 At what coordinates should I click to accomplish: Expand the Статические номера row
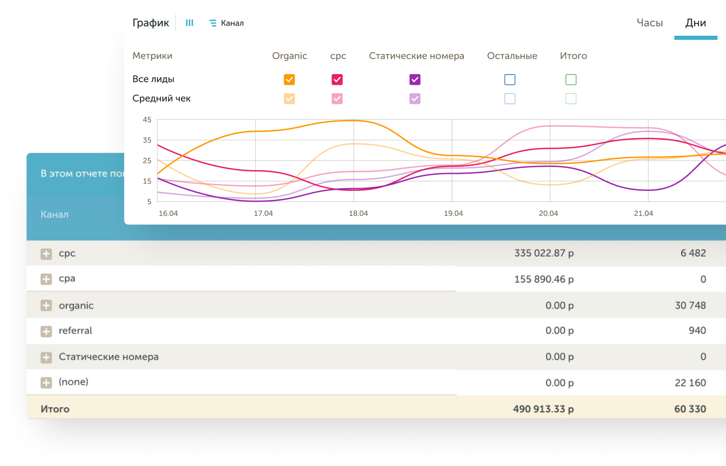click(46, 357)
